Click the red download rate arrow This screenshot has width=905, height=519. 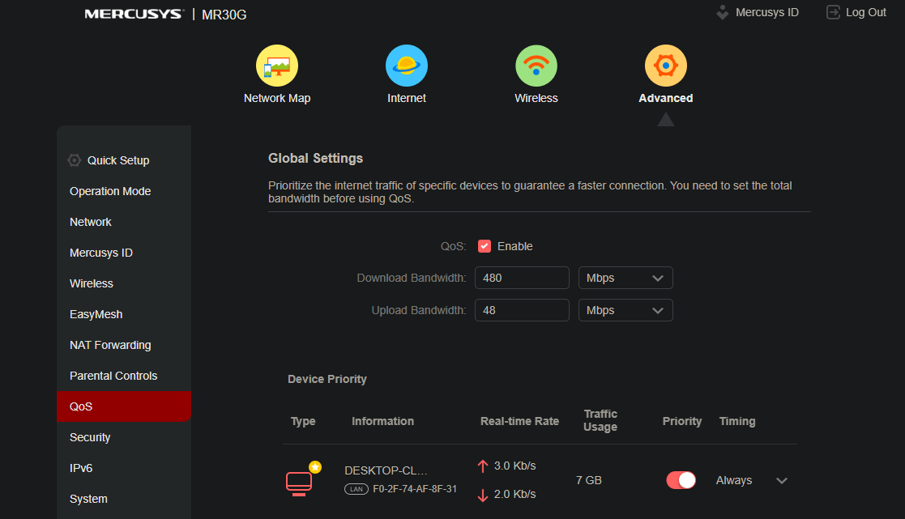(483, 495)
